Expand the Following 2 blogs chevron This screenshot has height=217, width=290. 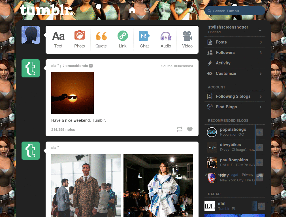tap(261, 97)
